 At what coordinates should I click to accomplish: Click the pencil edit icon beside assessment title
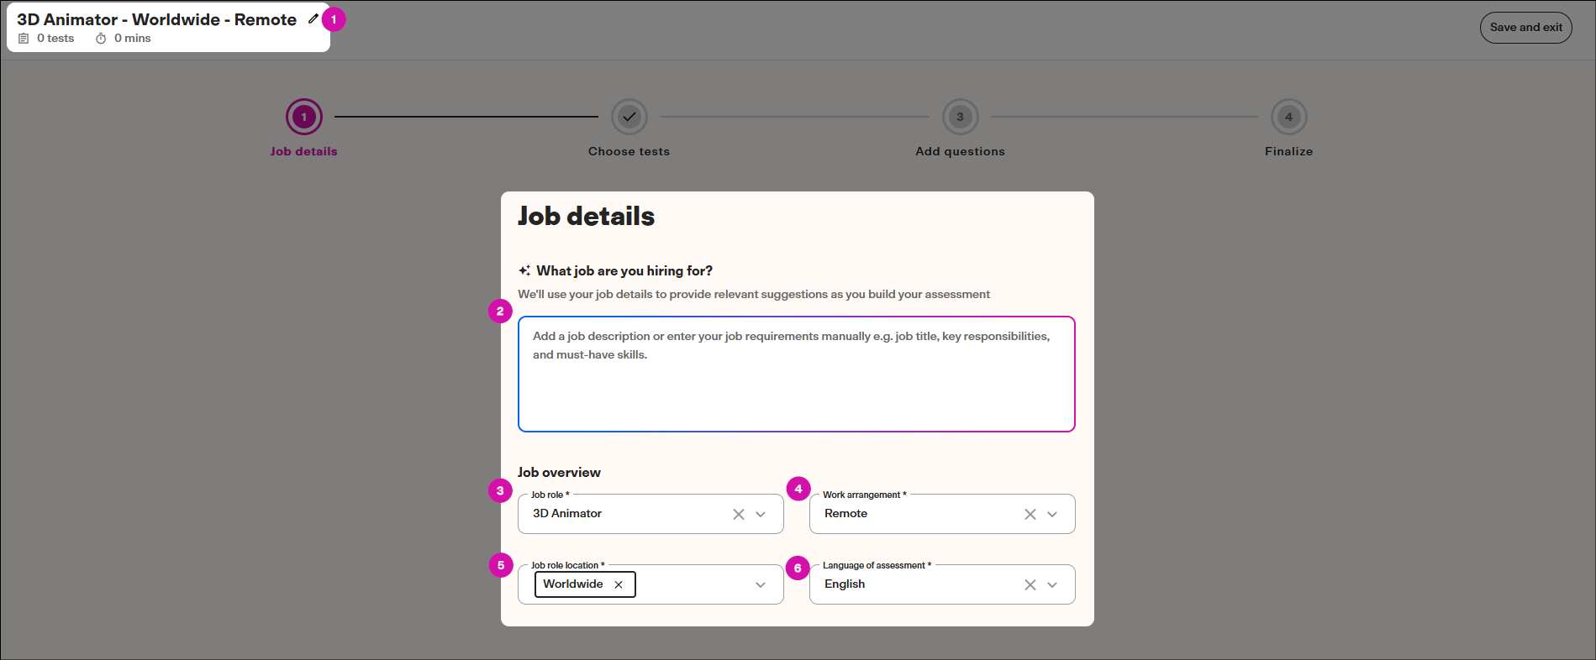pyautogui.click(x=313, y=18)
